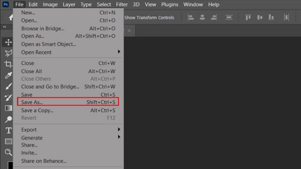This screenshot has height=169, width=301.
Task: Select the Dodge tool
Action: [x=9, y=119]
